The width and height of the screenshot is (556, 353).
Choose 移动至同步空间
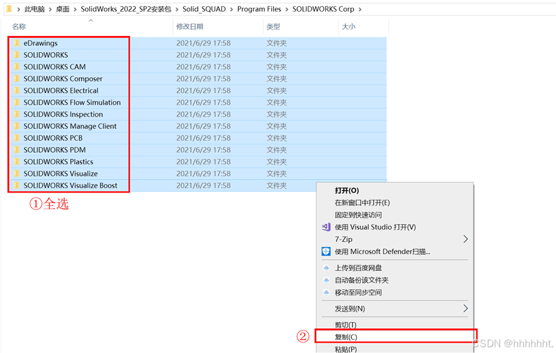coord(358,293)
